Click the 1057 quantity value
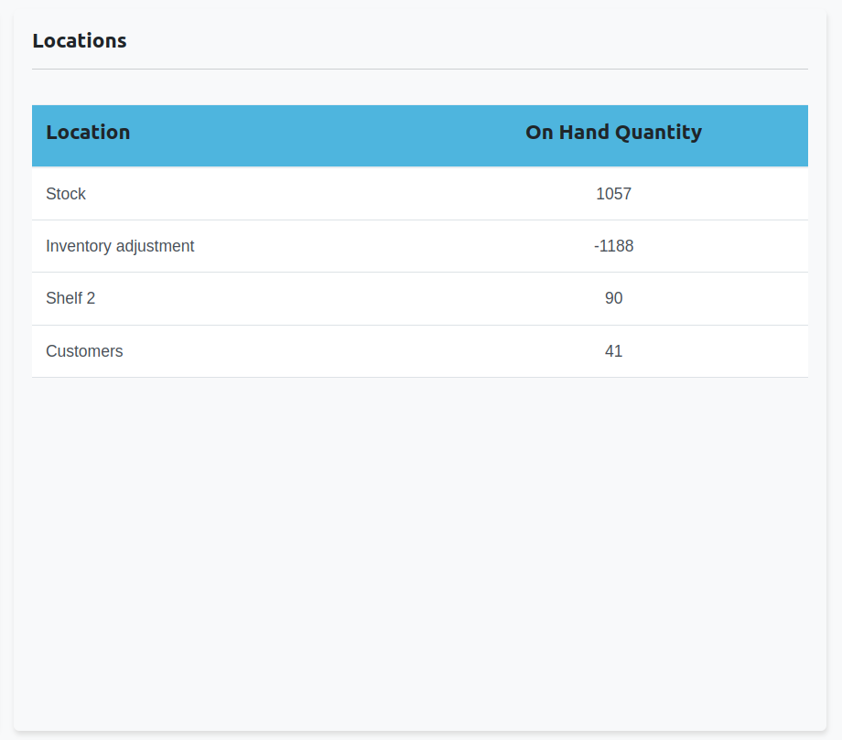This screenshot has height=740, width=842. coord(613,194)
